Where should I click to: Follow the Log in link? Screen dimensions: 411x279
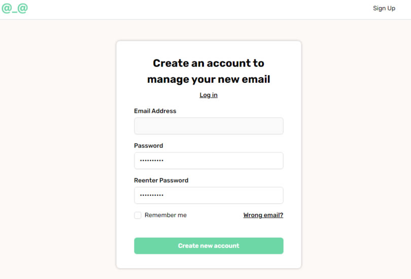tap(209, 95)
